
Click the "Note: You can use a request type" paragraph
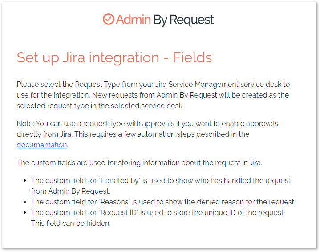point(147,134)
